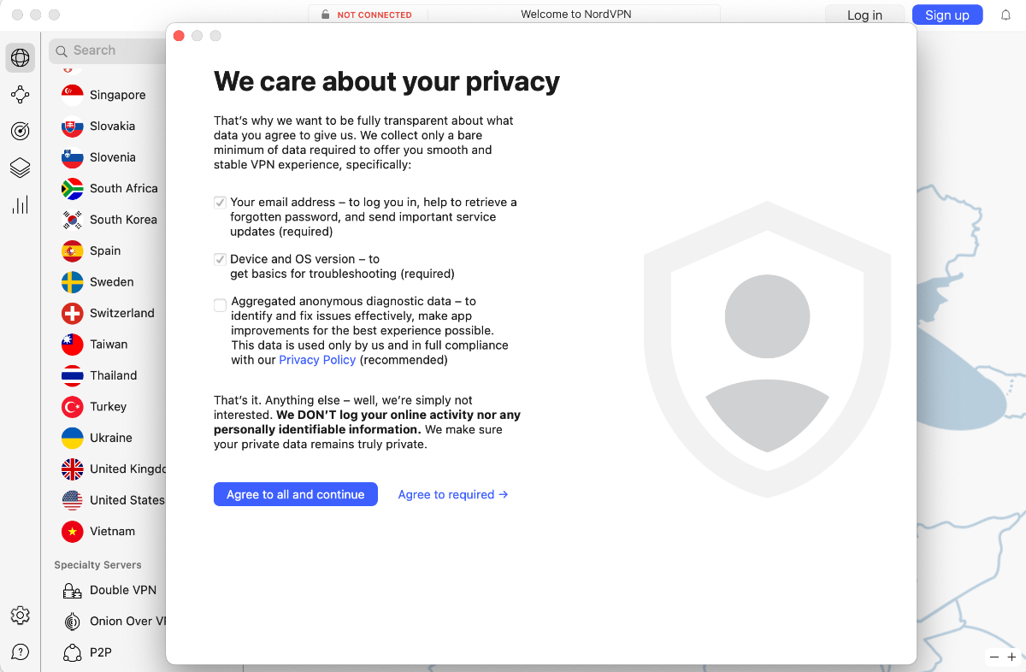Open the statistics bars sidebar icon
This screenshot has width=1026, height=672.
[21, 204]
